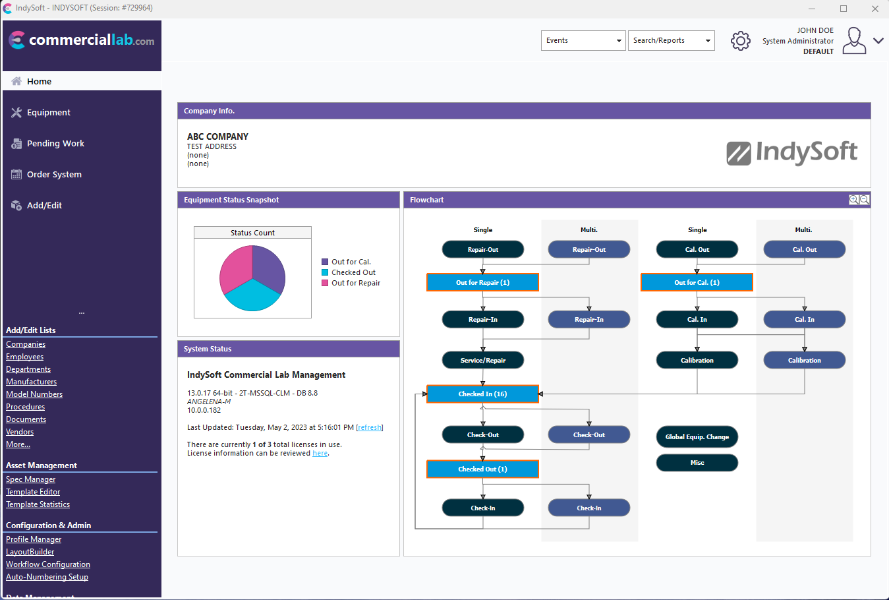Open the Companies link
Viewport: 889px width, 600px height.
click(x=26, y=344)
